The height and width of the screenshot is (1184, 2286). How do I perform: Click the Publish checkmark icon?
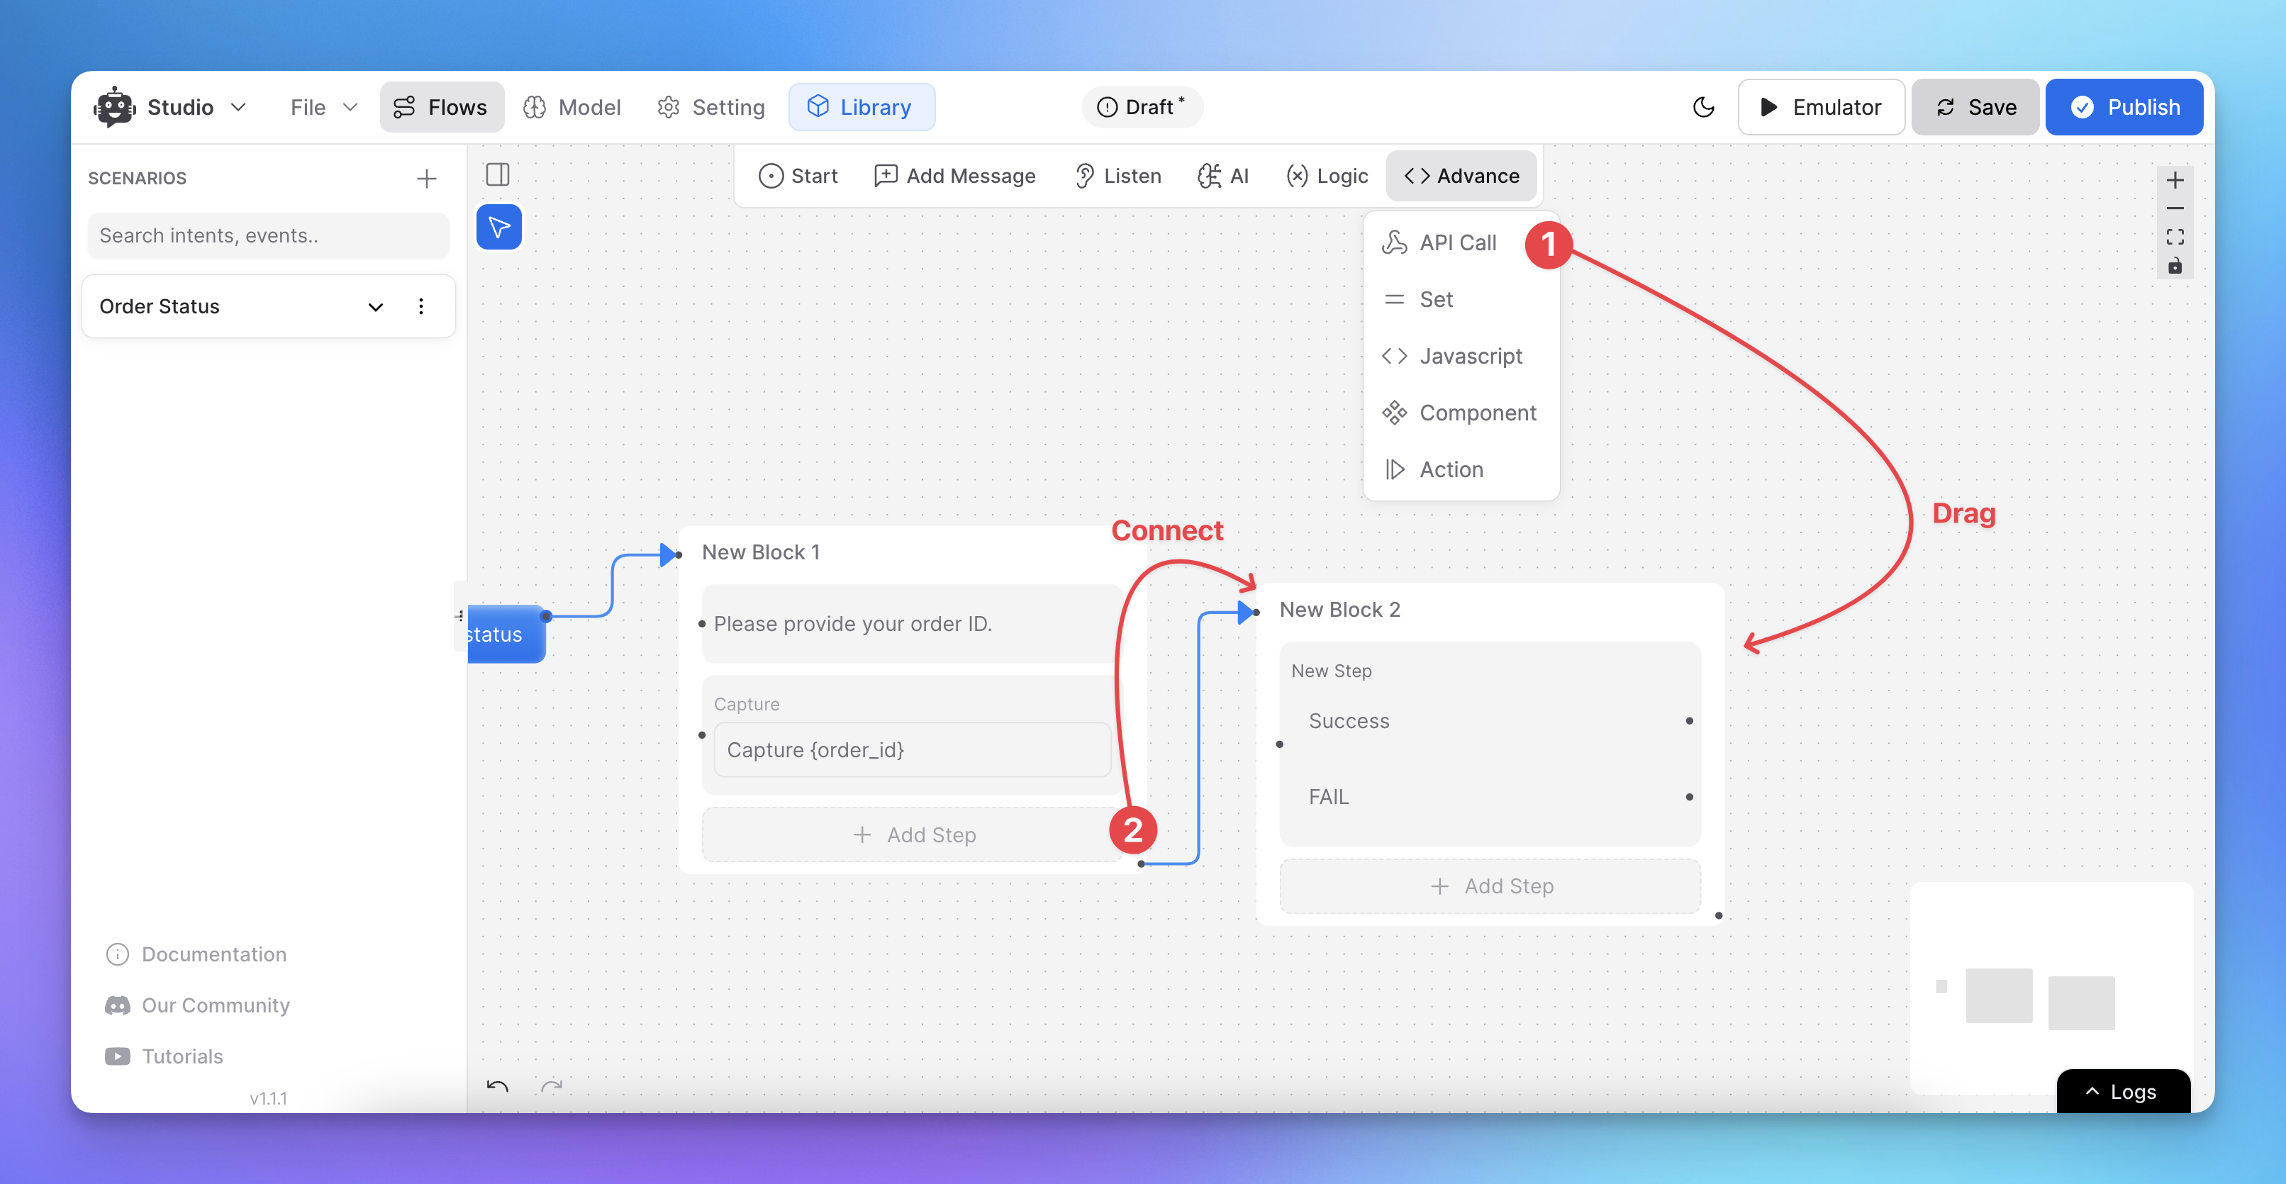(x=2082, y=107)
